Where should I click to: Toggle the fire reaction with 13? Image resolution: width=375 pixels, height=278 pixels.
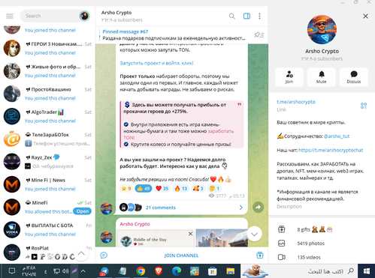[x=180, y=189]
